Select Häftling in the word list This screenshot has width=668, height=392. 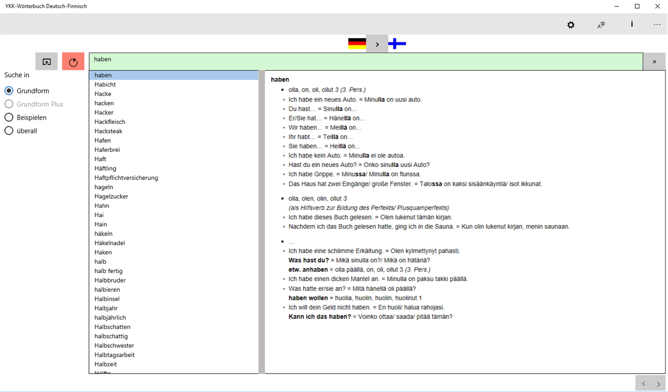point(174,168)
